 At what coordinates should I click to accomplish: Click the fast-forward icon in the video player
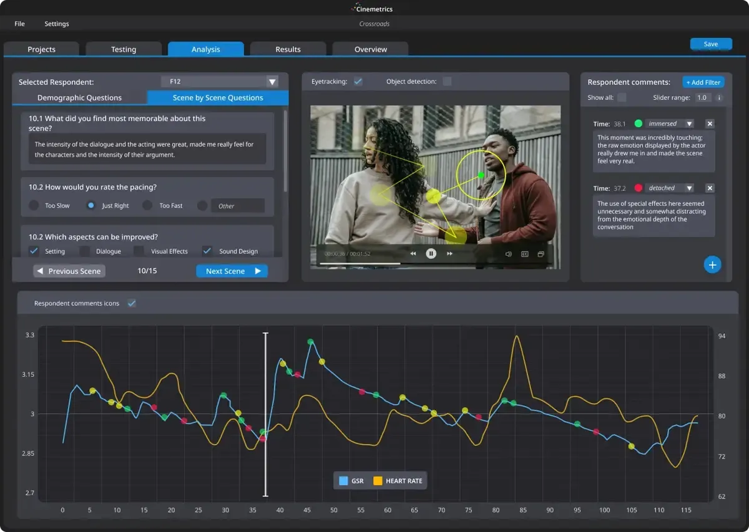point(451,254)
